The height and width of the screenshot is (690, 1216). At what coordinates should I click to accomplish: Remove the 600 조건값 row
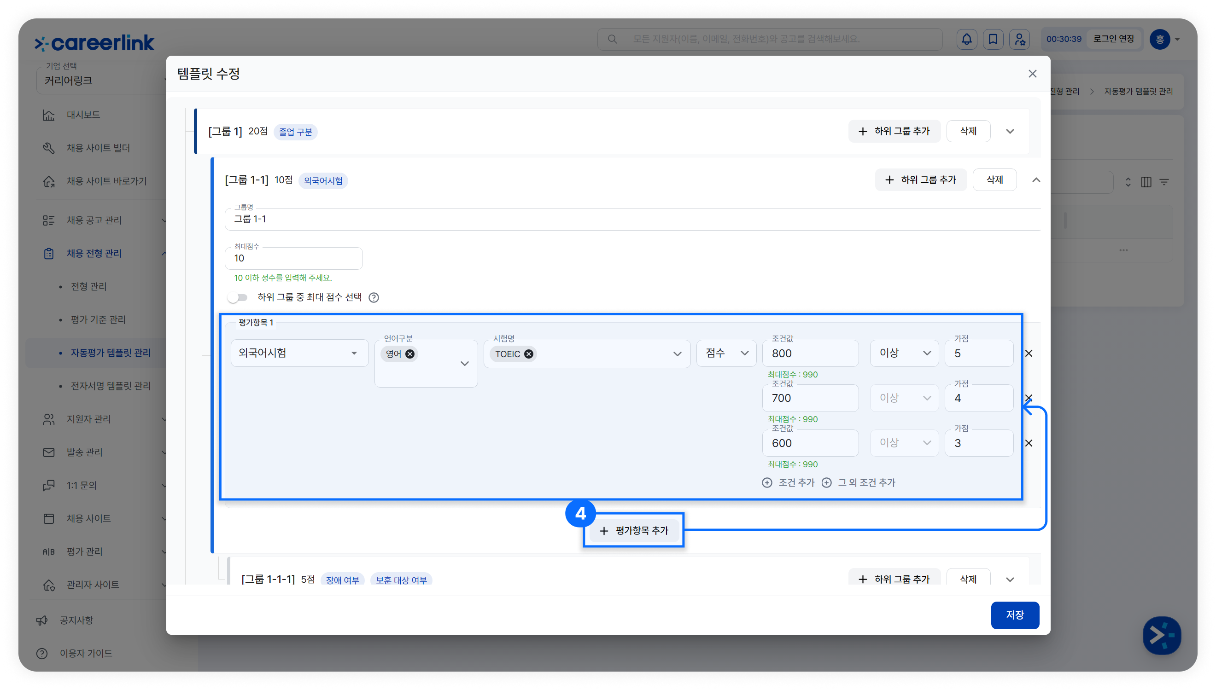pos(1028,443)
